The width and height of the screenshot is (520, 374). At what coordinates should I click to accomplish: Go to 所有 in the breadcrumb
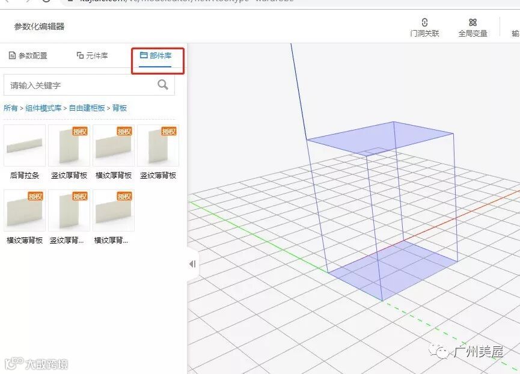10,108
